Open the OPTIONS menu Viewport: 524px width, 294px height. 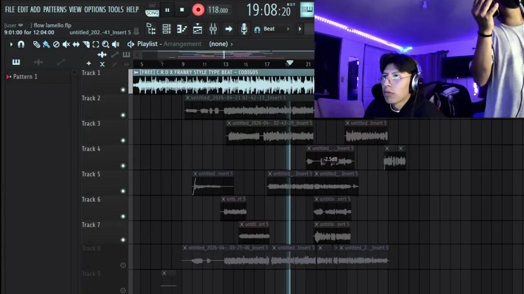click(x=95, y=9)
